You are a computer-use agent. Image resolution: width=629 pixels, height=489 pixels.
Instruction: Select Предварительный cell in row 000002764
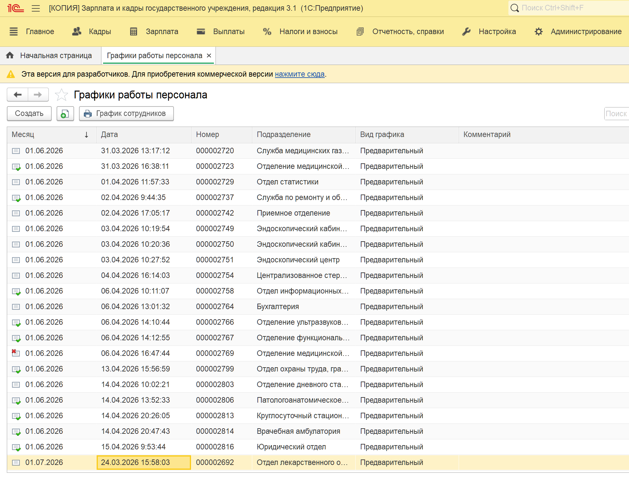(x=407, y=307)
